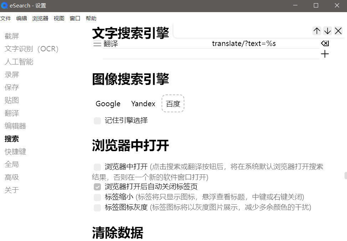347x241 pixels.
Task: Delete the 翻译 engine with the backspace icon
Action: (x=325, y=43)
